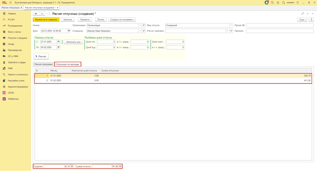Click the calculator icon beside Средняя field
This screenshot has width=317, height=171.
(72, 166)
